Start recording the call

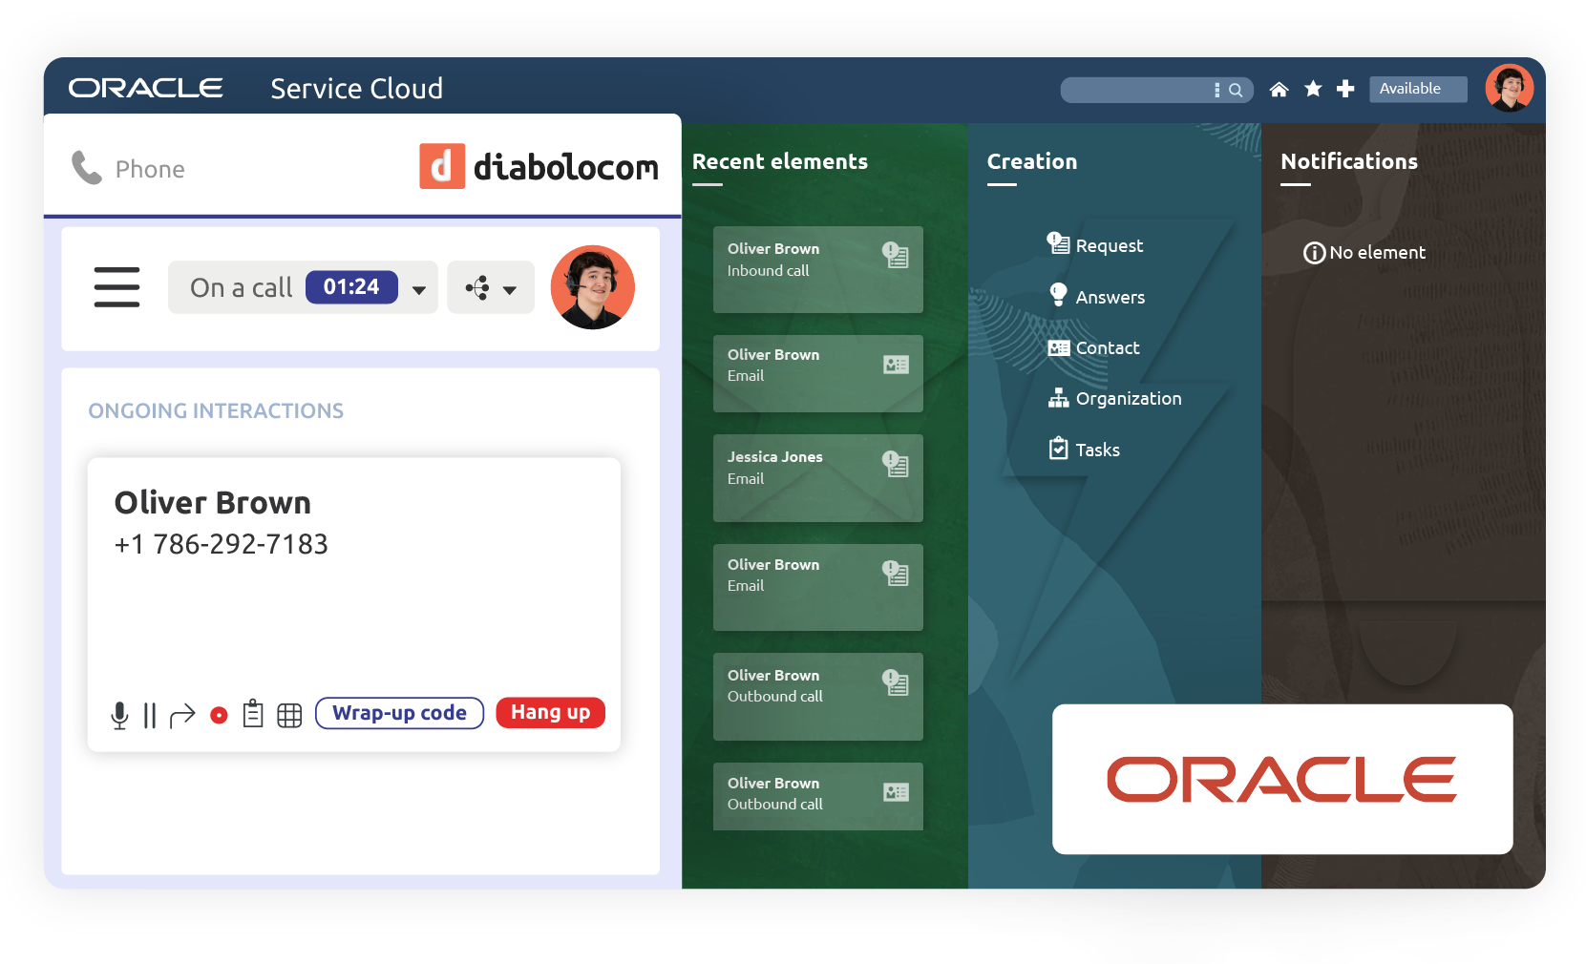[x=218, y=713]
